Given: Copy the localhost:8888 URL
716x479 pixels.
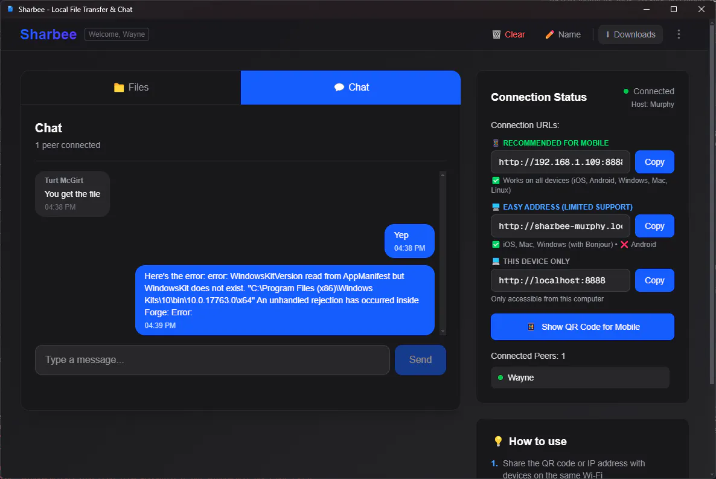Looking at the screenshot, I should click(654, 280).
